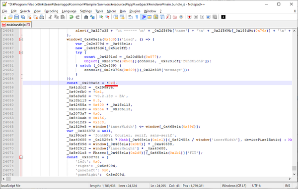The width and height of the screenshot is (298, 189).
Task: Open the Run menu
Action: pyautogui.click(x=123, y=11)
